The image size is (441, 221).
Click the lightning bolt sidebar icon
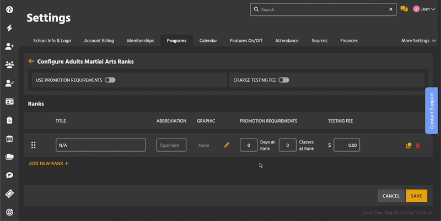coord(9,28)
